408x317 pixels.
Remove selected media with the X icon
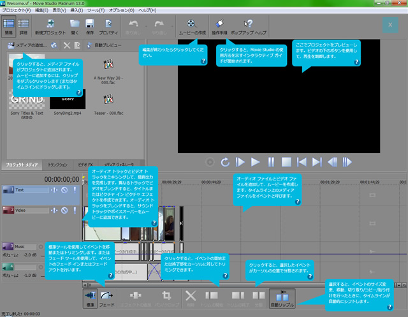pyautogui.click(x=67, y=45)
